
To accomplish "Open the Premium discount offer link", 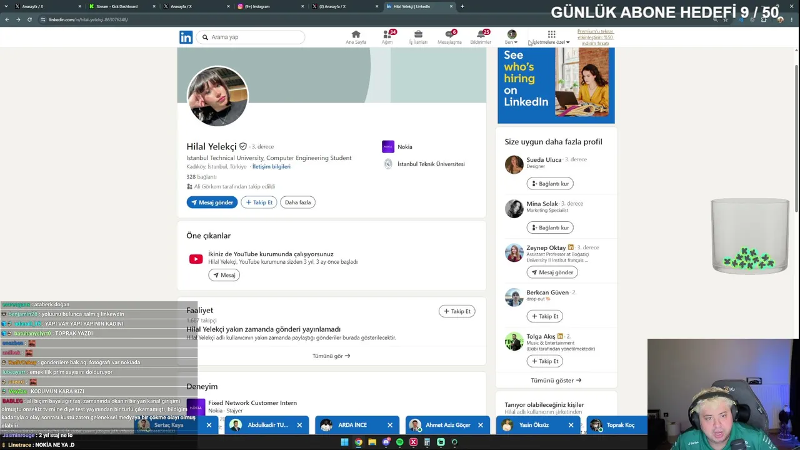I will tap(595, 37).
